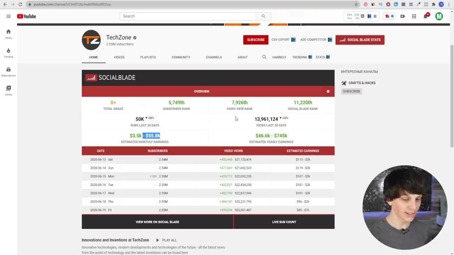Click the highlighted $55.8k monthly earnings

(151, 136)
